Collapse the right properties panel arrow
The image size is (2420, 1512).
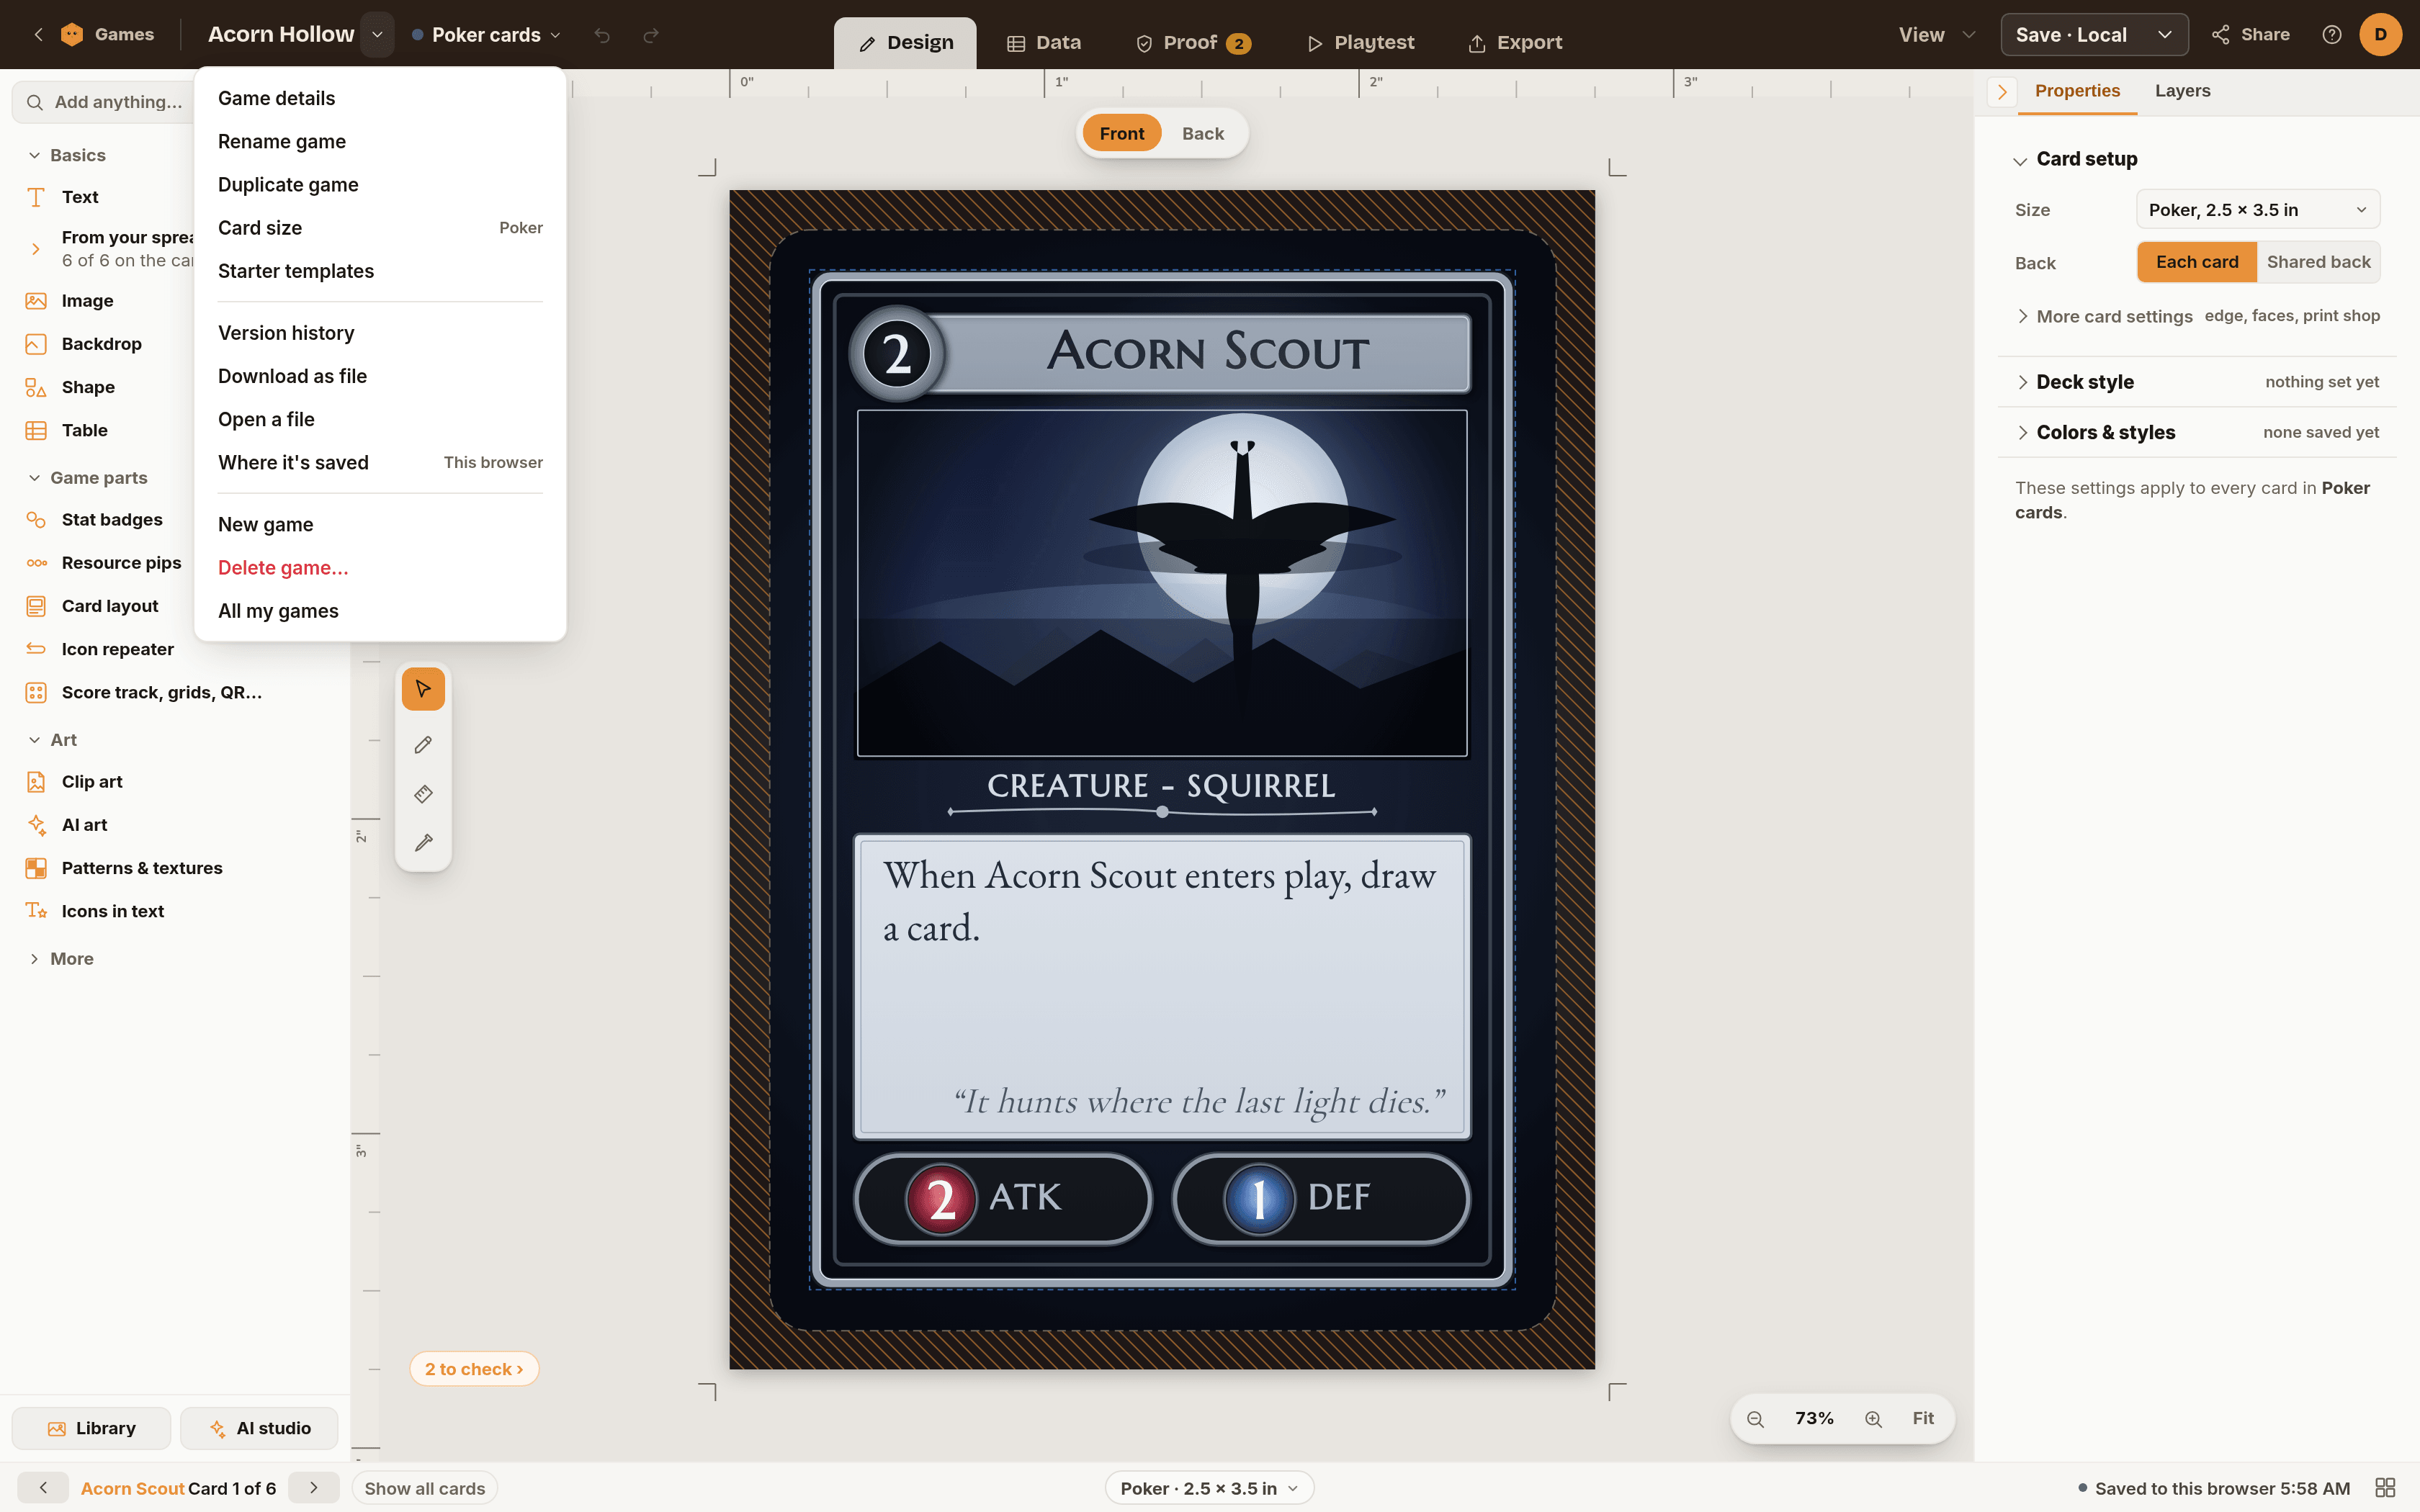click(2002, 92)
